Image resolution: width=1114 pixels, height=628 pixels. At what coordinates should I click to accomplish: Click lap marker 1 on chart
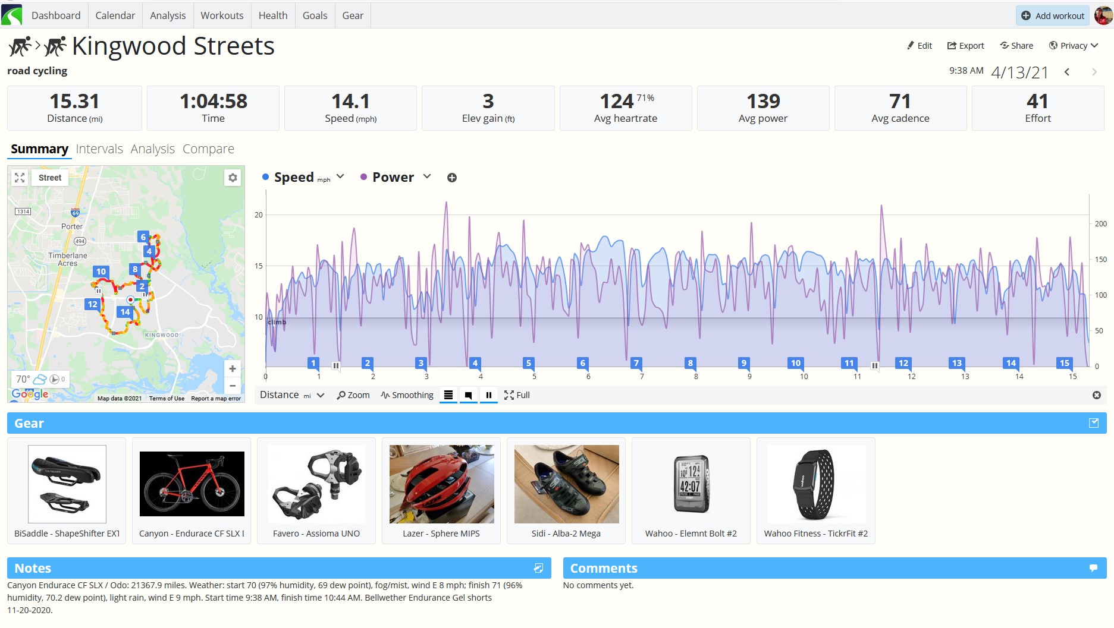(x=313, y=363)
